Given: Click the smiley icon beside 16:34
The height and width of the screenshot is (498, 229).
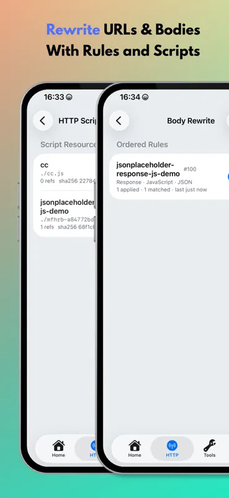Looking at the screenshot, I should pos(145,97).
